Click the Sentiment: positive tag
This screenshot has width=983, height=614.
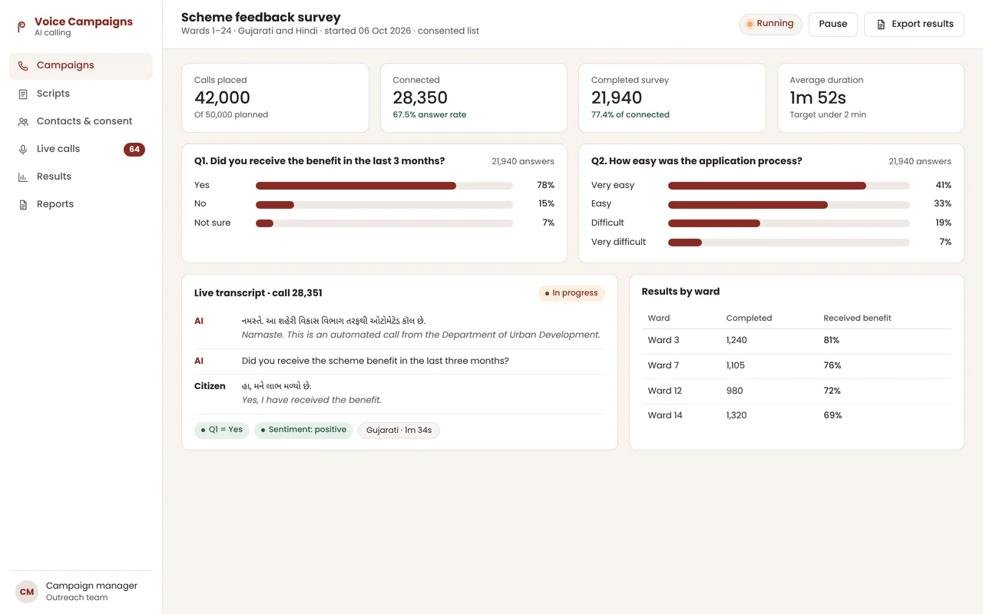click(x=303, y=430)
